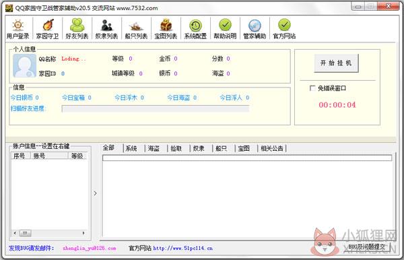The height and width of the screenshot is (260, 404).
Task: Click the red Loding... QQ name text
Action: pos(73,59)
